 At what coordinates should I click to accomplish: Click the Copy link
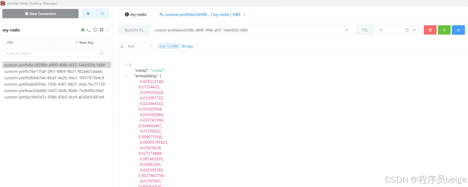[187, 46]
